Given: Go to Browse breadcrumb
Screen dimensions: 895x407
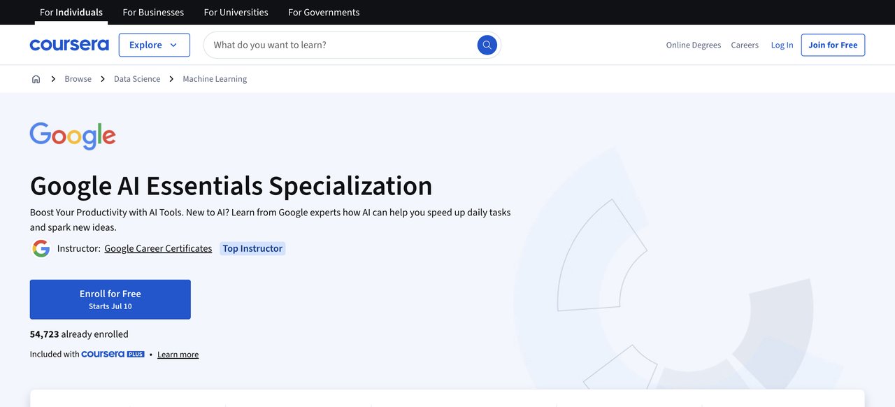Looking at the screenshot, I should pos(78,79).
